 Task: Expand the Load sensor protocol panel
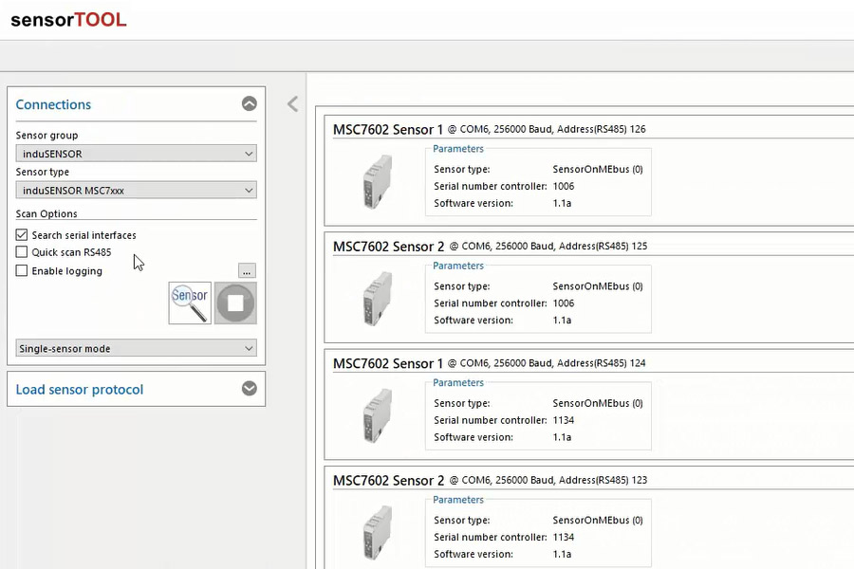pyautogui.click(x=249, y=389)
